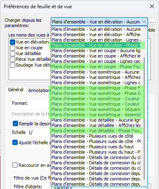The image size is (159, 189).
Task: Check the Vue détaillée checkbox
Action: pos(12,53)
